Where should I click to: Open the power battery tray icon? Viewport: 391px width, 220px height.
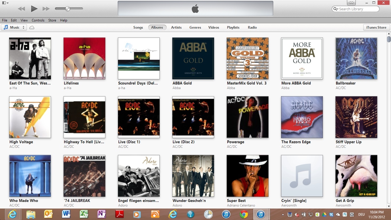pos(304,215)
